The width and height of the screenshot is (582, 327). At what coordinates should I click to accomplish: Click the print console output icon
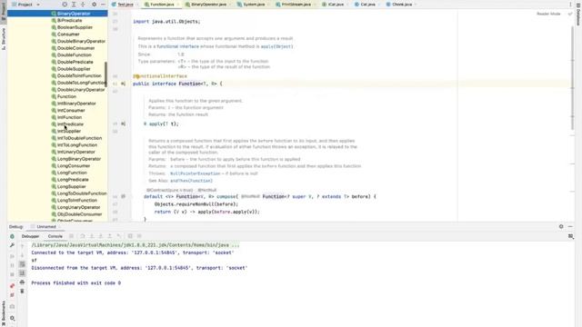pos(22,282)
